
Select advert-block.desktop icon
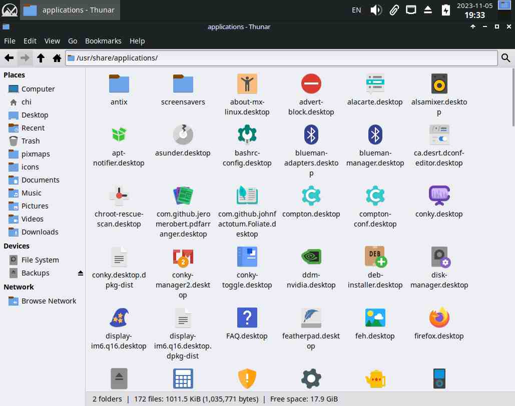point(311,83)
